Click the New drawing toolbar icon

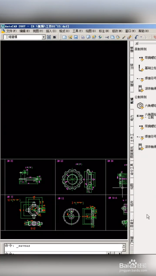65,37
